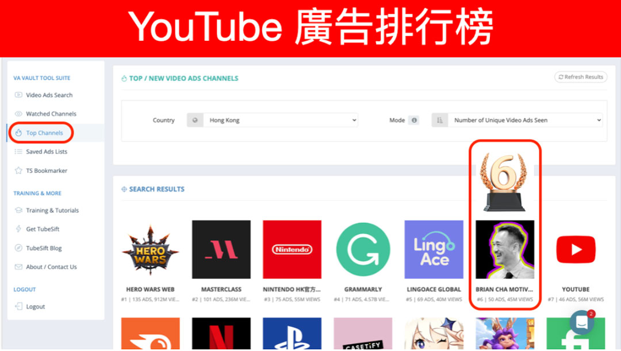This screenshot has height=351, width=621.
Task: Click the Contact Us envelope icon
Action: (x=18, y=267)
